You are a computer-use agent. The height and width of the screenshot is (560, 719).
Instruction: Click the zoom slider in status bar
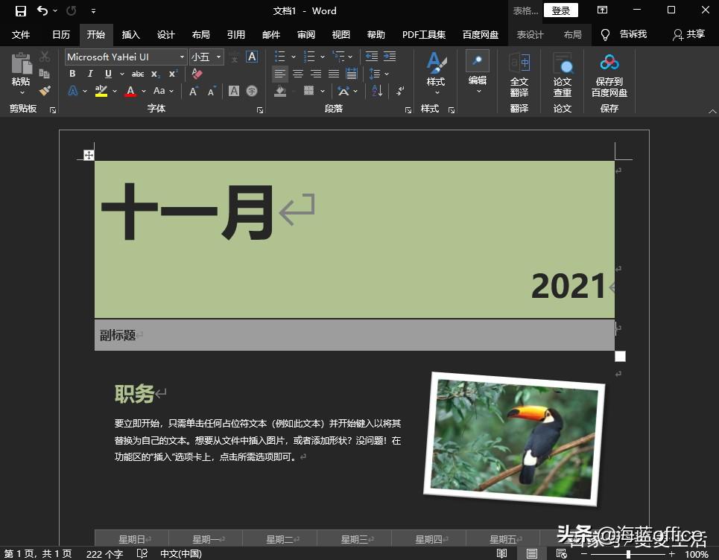(628, 554)
